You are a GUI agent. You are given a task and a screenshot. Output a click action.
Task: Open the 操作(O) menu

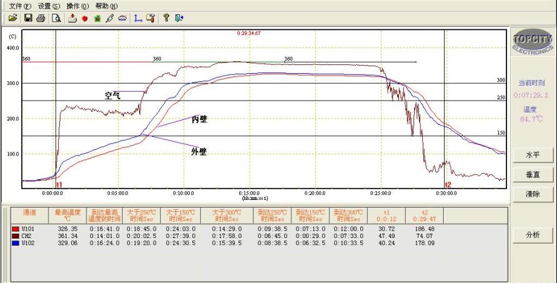point(77,6)
